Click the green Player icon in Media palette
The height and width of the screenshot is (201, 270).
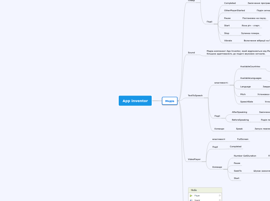tap(191, 196)
